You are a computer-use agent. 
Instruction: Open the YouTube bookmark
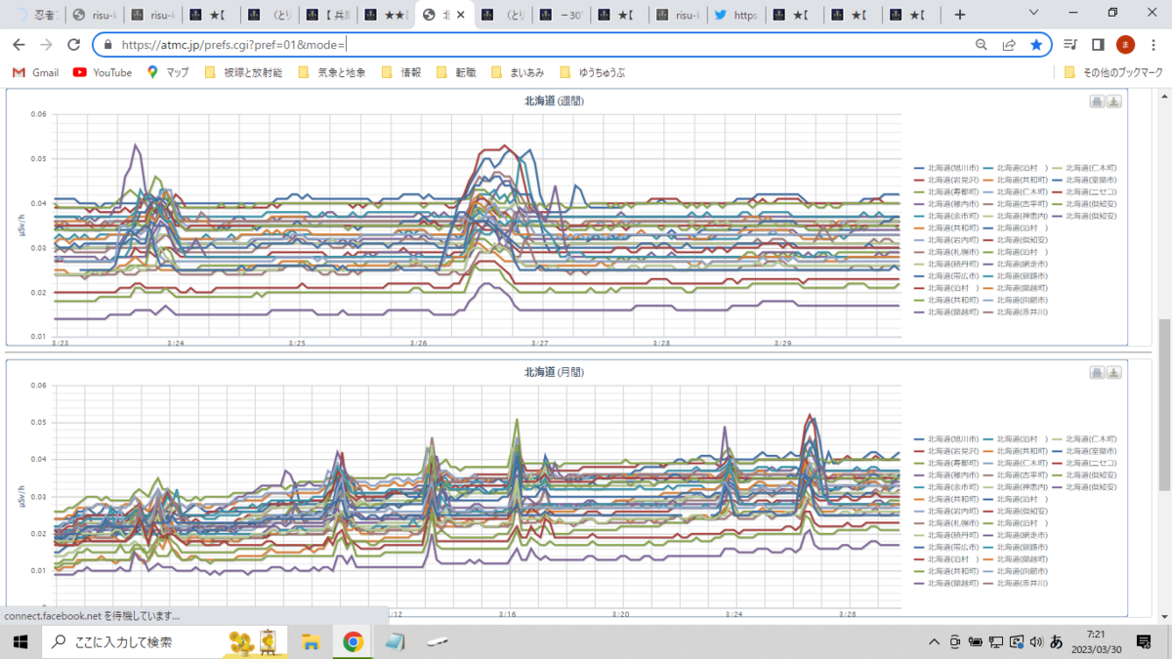(103, 72)
